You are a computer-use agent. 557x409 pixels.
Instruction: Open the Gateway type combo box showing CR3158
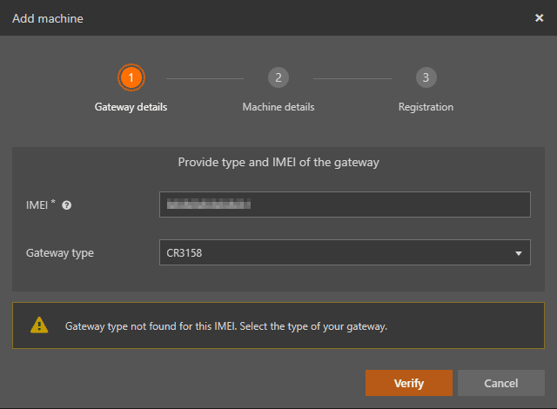click(335, 252)
